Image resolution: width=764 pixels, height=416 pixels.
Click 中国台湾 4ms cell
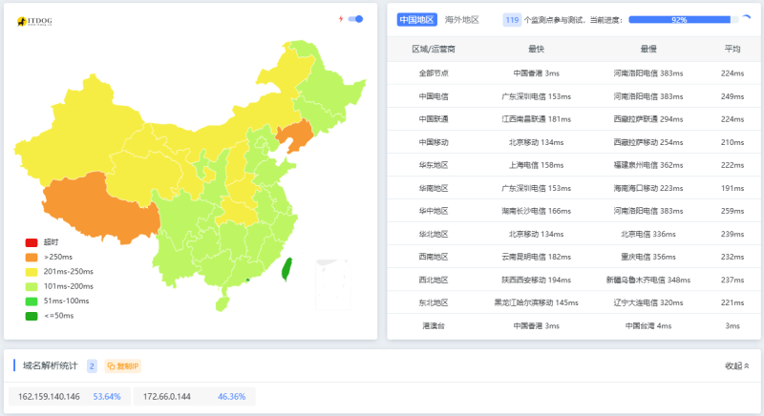coord(648,326)
